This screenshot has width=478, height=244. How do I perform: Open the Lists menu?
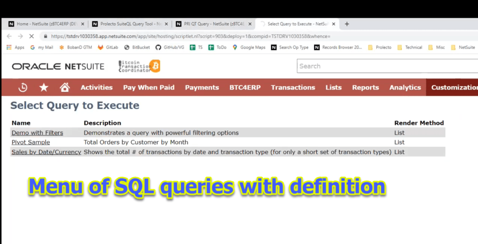pos(333,87)
